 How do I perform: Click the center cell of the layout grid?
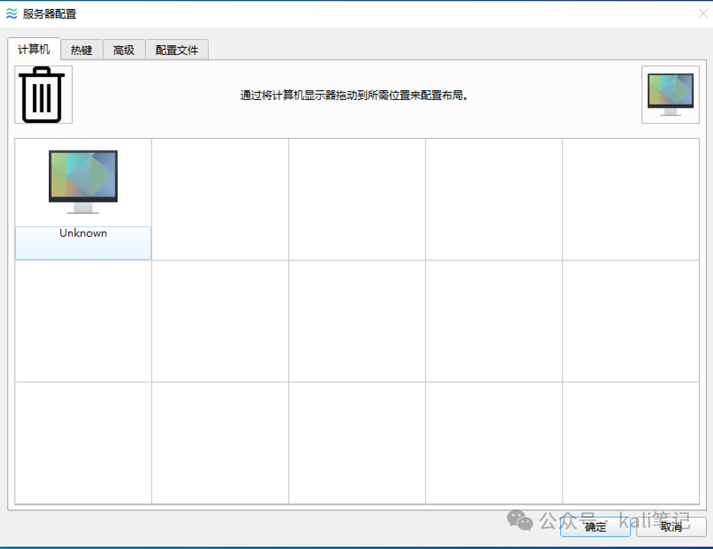click(x=356, y=320)
